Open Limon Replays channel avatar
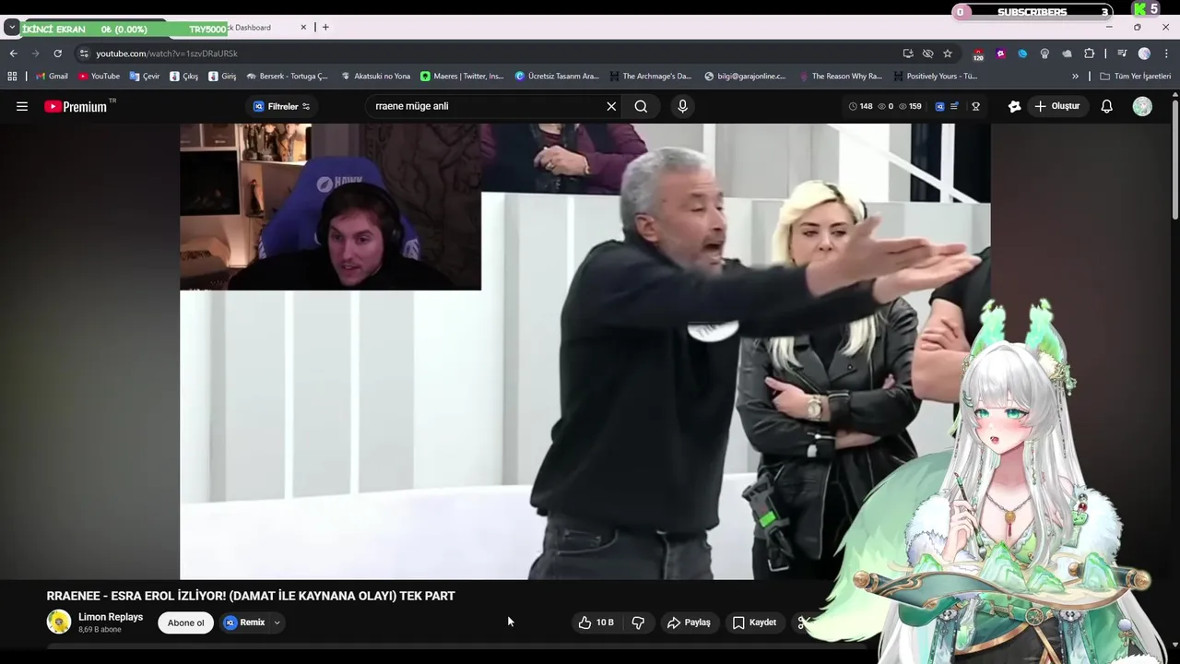The image size is (1180, 664). (x=59, y=622)
